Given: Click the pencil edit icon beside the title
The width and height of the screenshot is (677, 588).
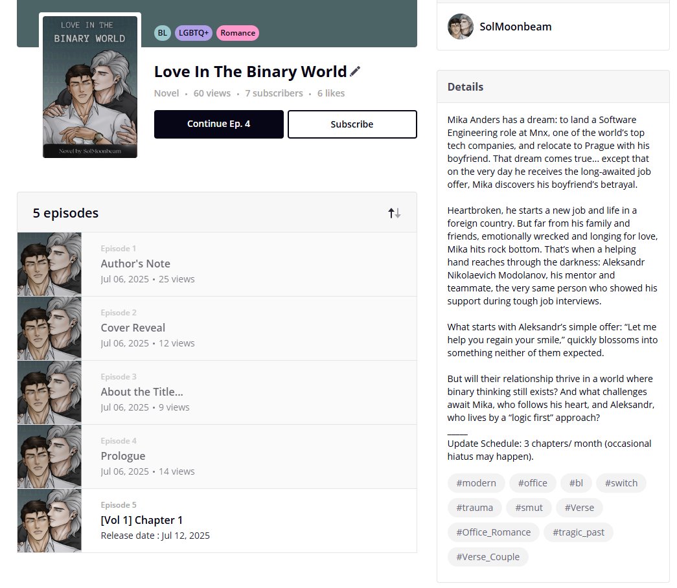Looking at the screenshot, I should [355, 71].
